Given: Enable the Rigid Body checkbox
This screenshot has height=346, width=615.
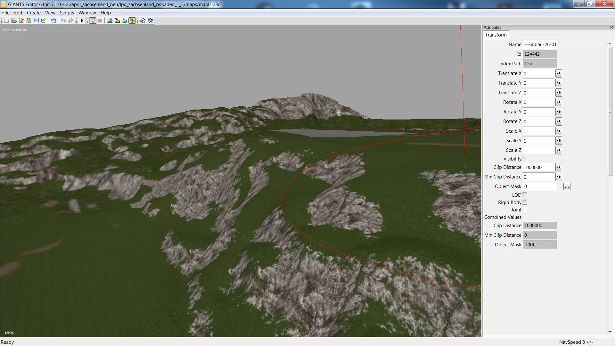Looking at the screenshot, I should click(525, 202).
